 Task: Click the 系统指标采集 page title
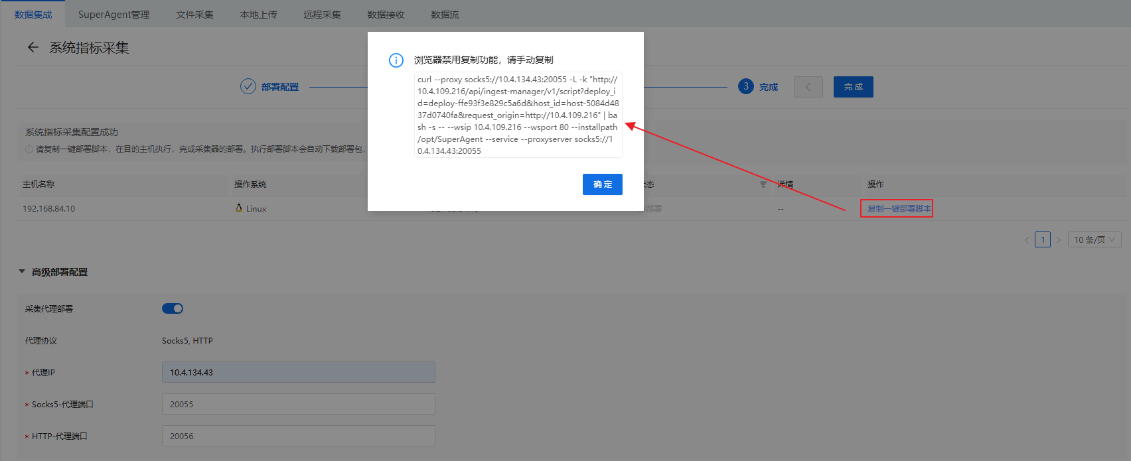(x=89, y=48)
